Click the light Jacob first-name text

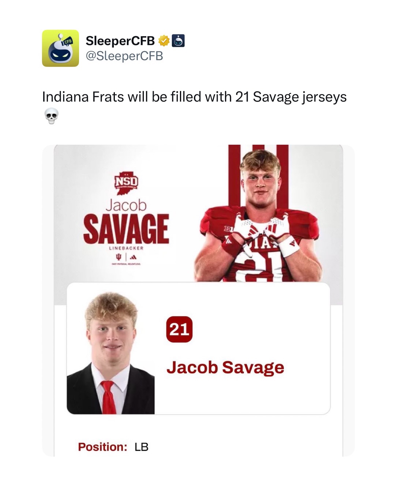click(x=126, y=205)
